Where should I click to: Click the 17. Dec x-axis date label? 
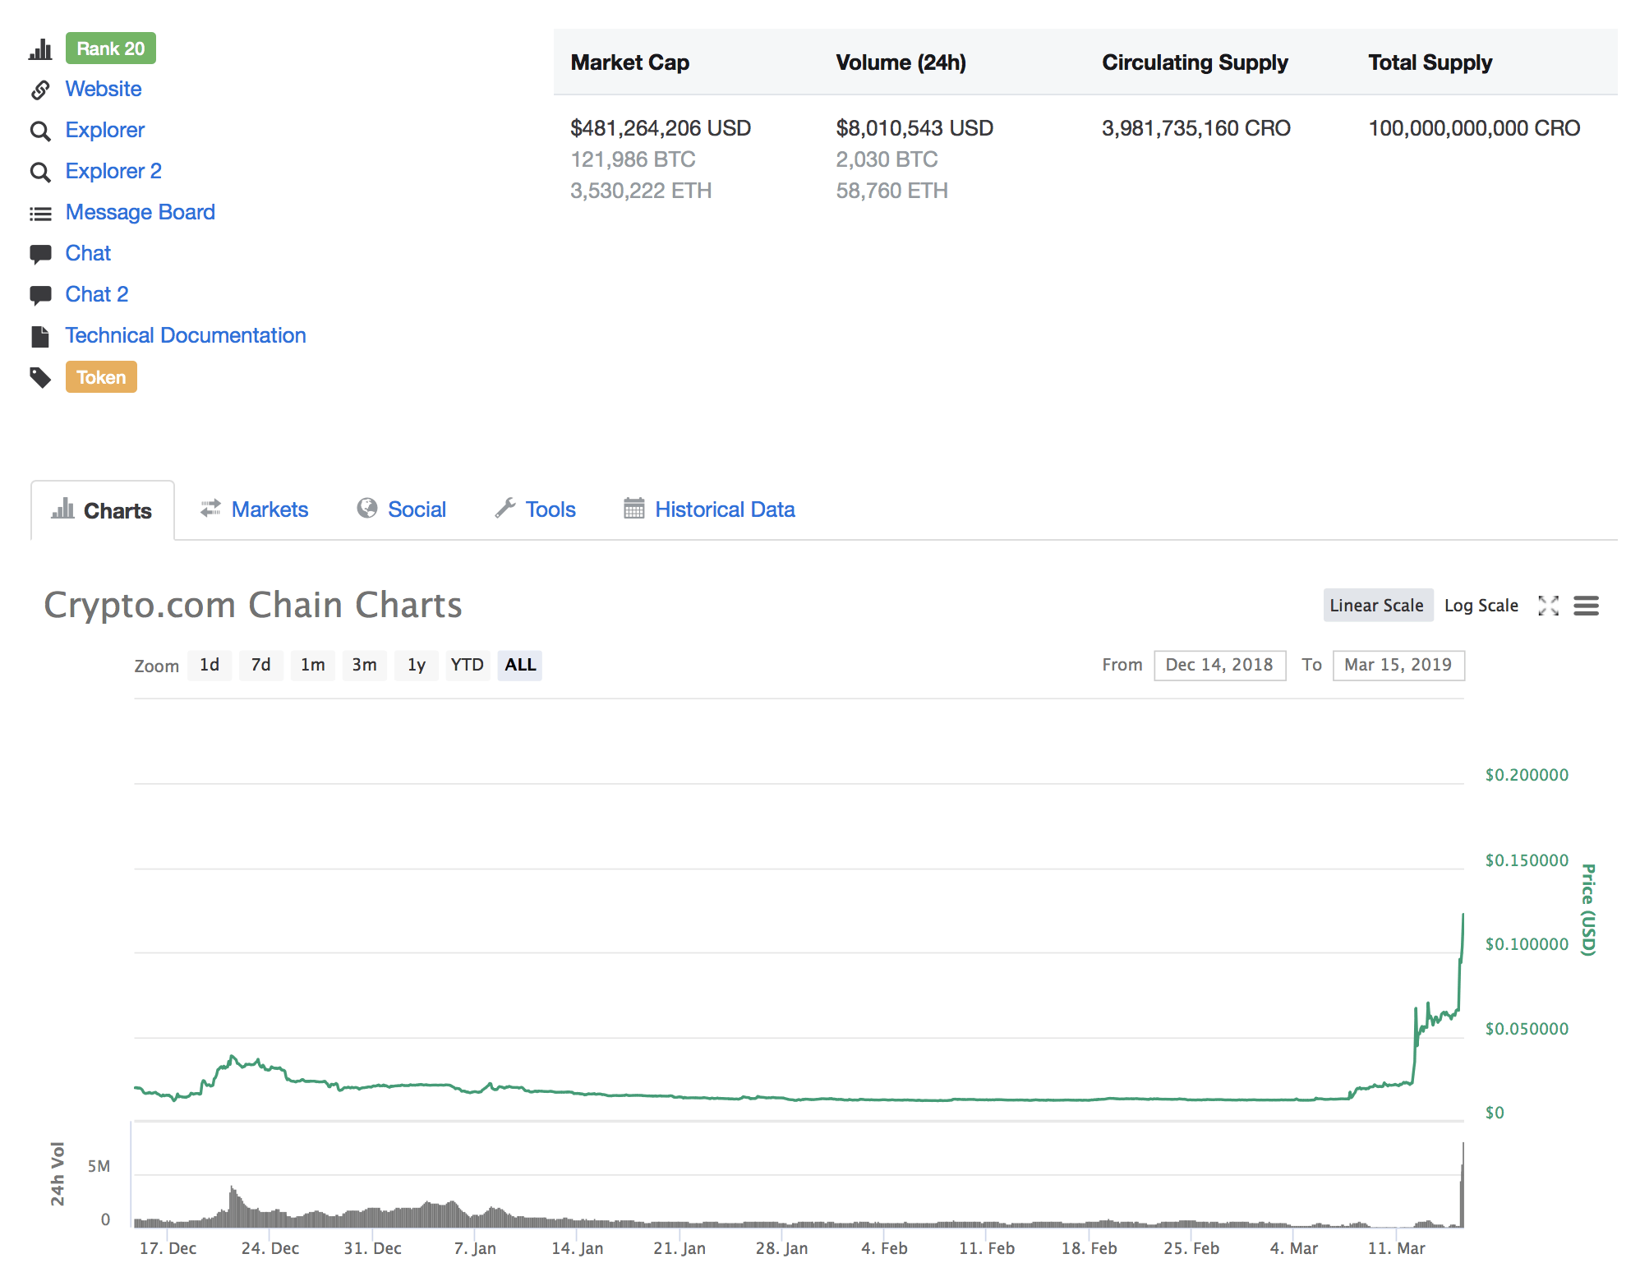click(168, 1248)
